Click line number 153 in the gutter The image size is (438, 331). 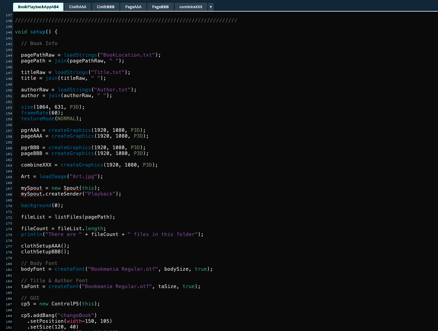click(x=9, y=108)
